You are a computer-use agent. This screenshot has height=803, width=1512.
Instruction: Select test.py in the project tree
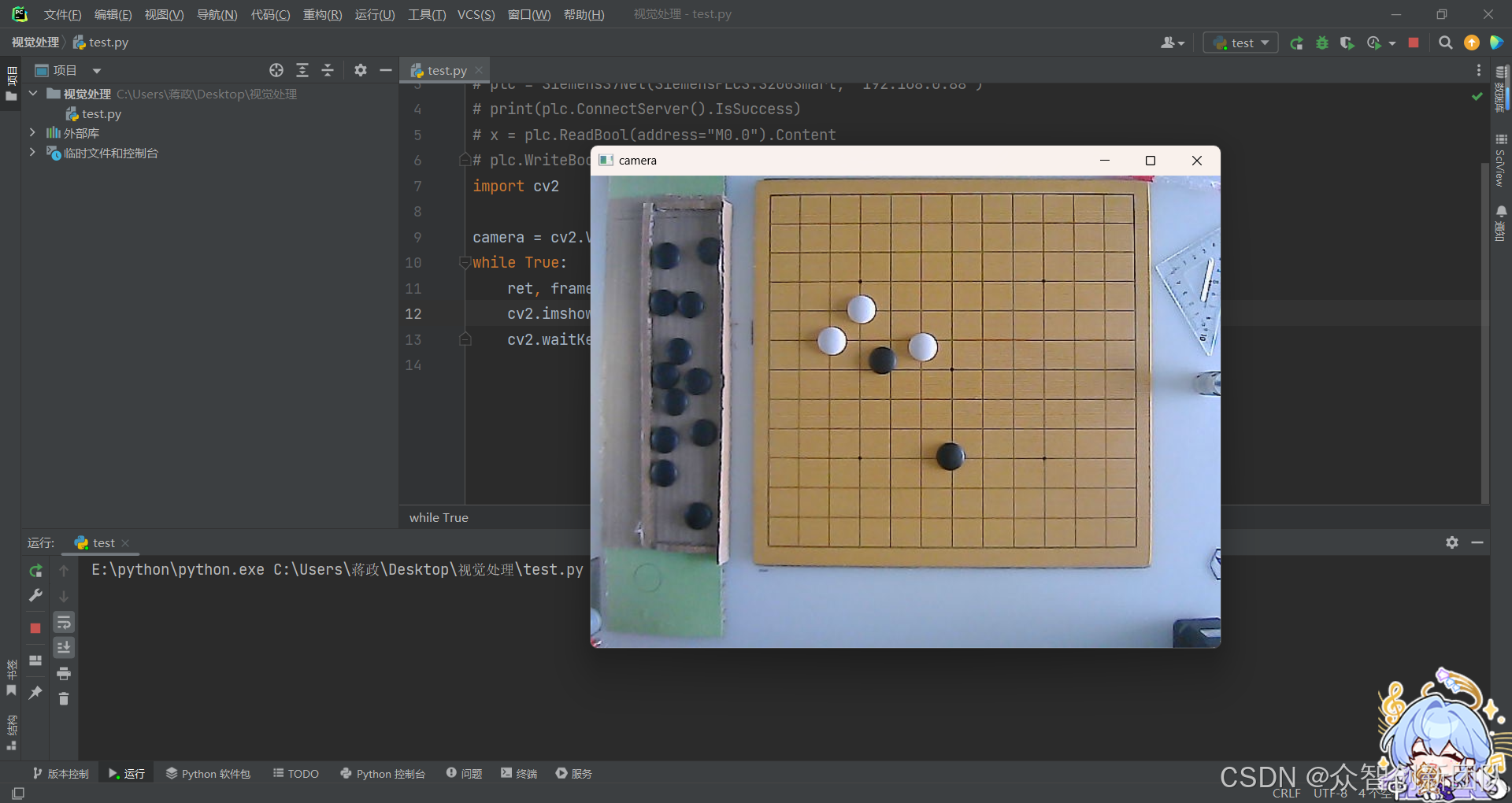102,113
